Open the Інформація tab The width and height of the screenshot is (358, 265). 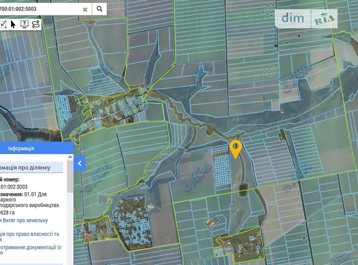point(21,148)
